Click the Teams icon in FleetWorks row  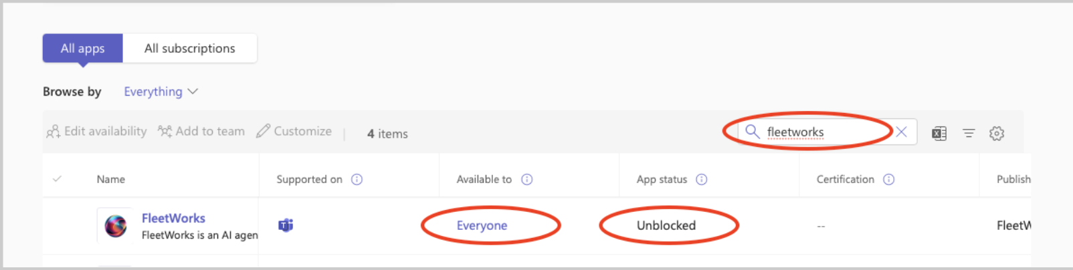coord(286,225)
